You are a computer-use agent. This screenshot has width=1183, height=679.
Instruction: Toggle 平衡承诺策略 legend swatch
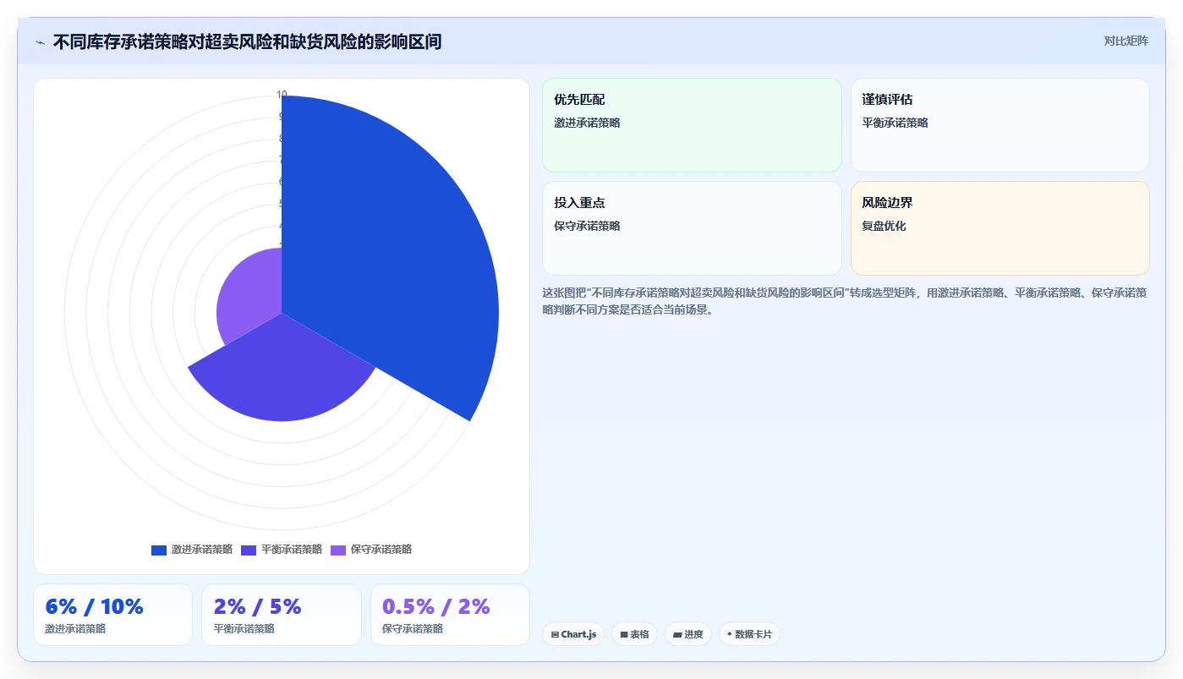pos(249,550)
